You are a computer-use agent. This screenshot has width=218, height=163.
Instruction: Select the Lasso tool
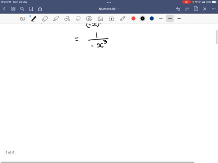tap(78, 19)
